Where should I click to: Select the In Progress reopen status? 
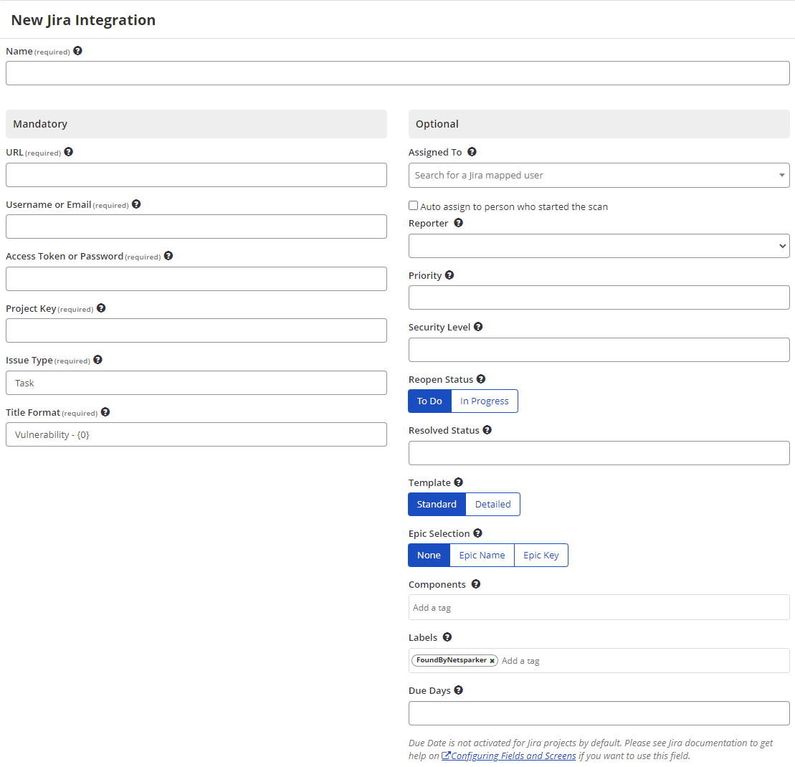(484, 401)
